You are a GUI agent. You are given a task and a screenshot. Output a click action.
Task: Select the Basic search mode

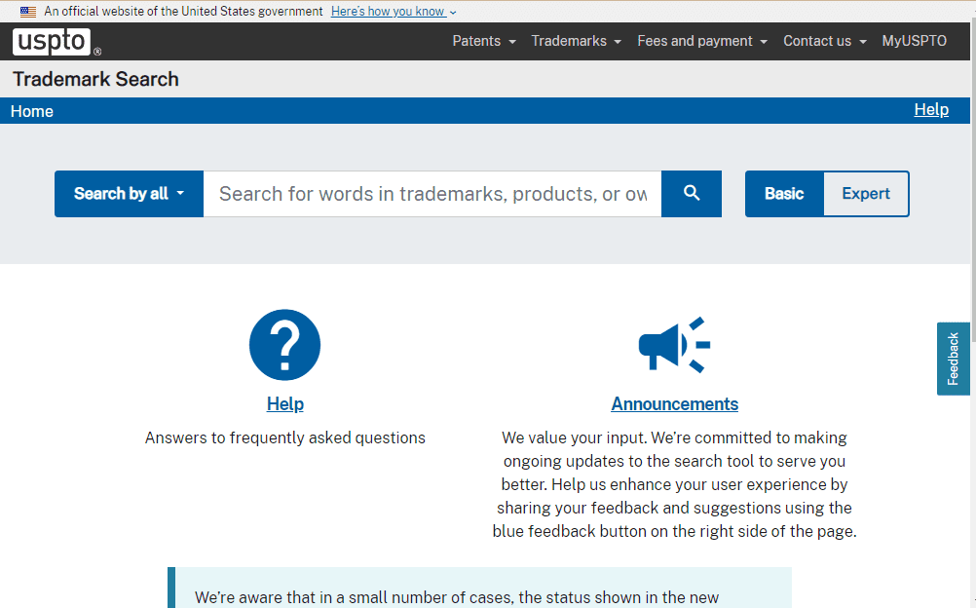point(784,194)
